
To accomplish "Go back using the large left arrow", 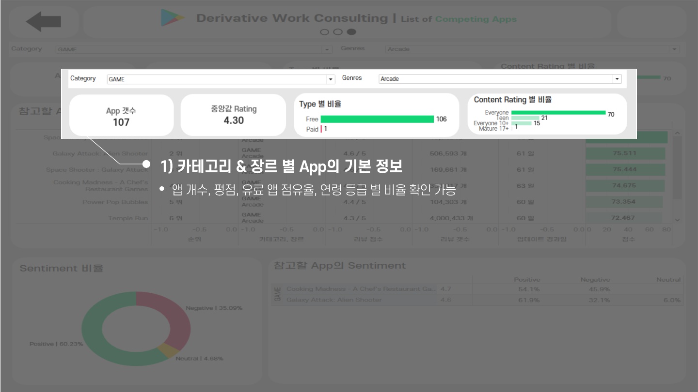I will pyautogui.click(x=44, y=22).
